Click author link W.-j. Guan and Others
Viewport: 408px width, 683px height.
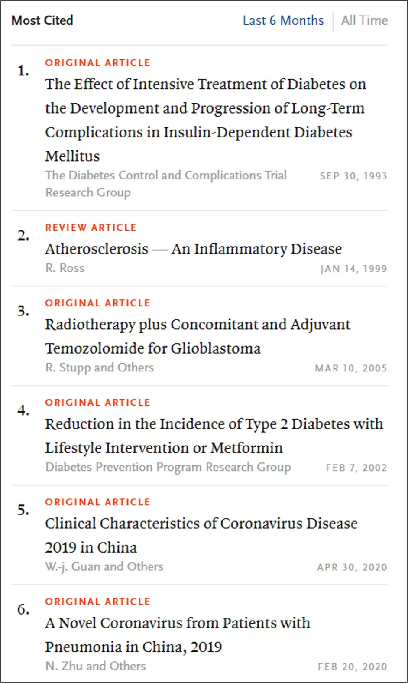[104, 566]
